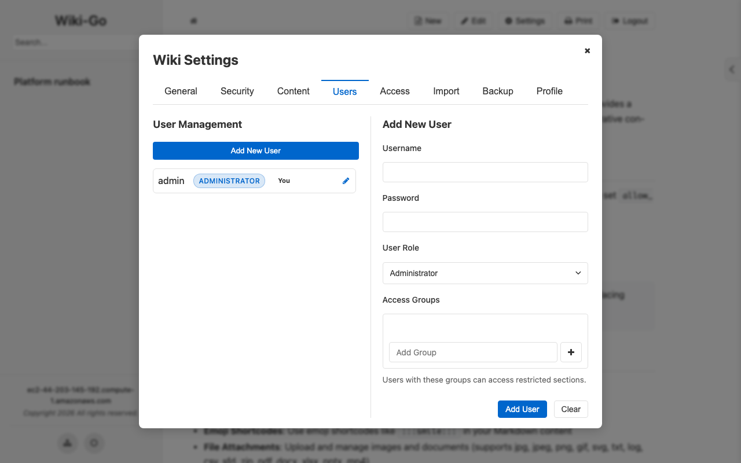Image resolution: width=741 pixels, height=463 pixels.
Task: Close the Wiki Settings dialog
Action: tap(587, 51)
